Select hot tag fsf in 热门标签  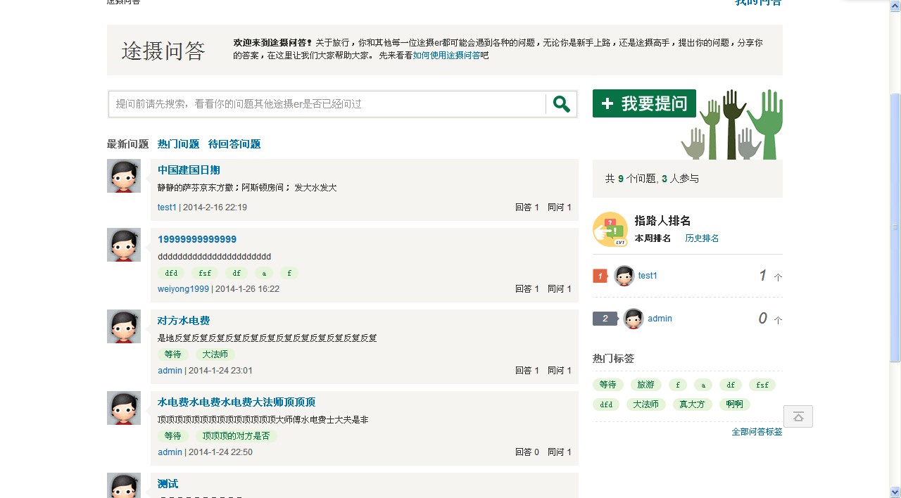tap(762, 385)
